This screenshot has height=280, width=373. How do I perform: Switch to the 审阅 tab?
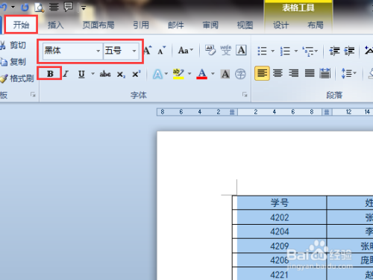210,25
